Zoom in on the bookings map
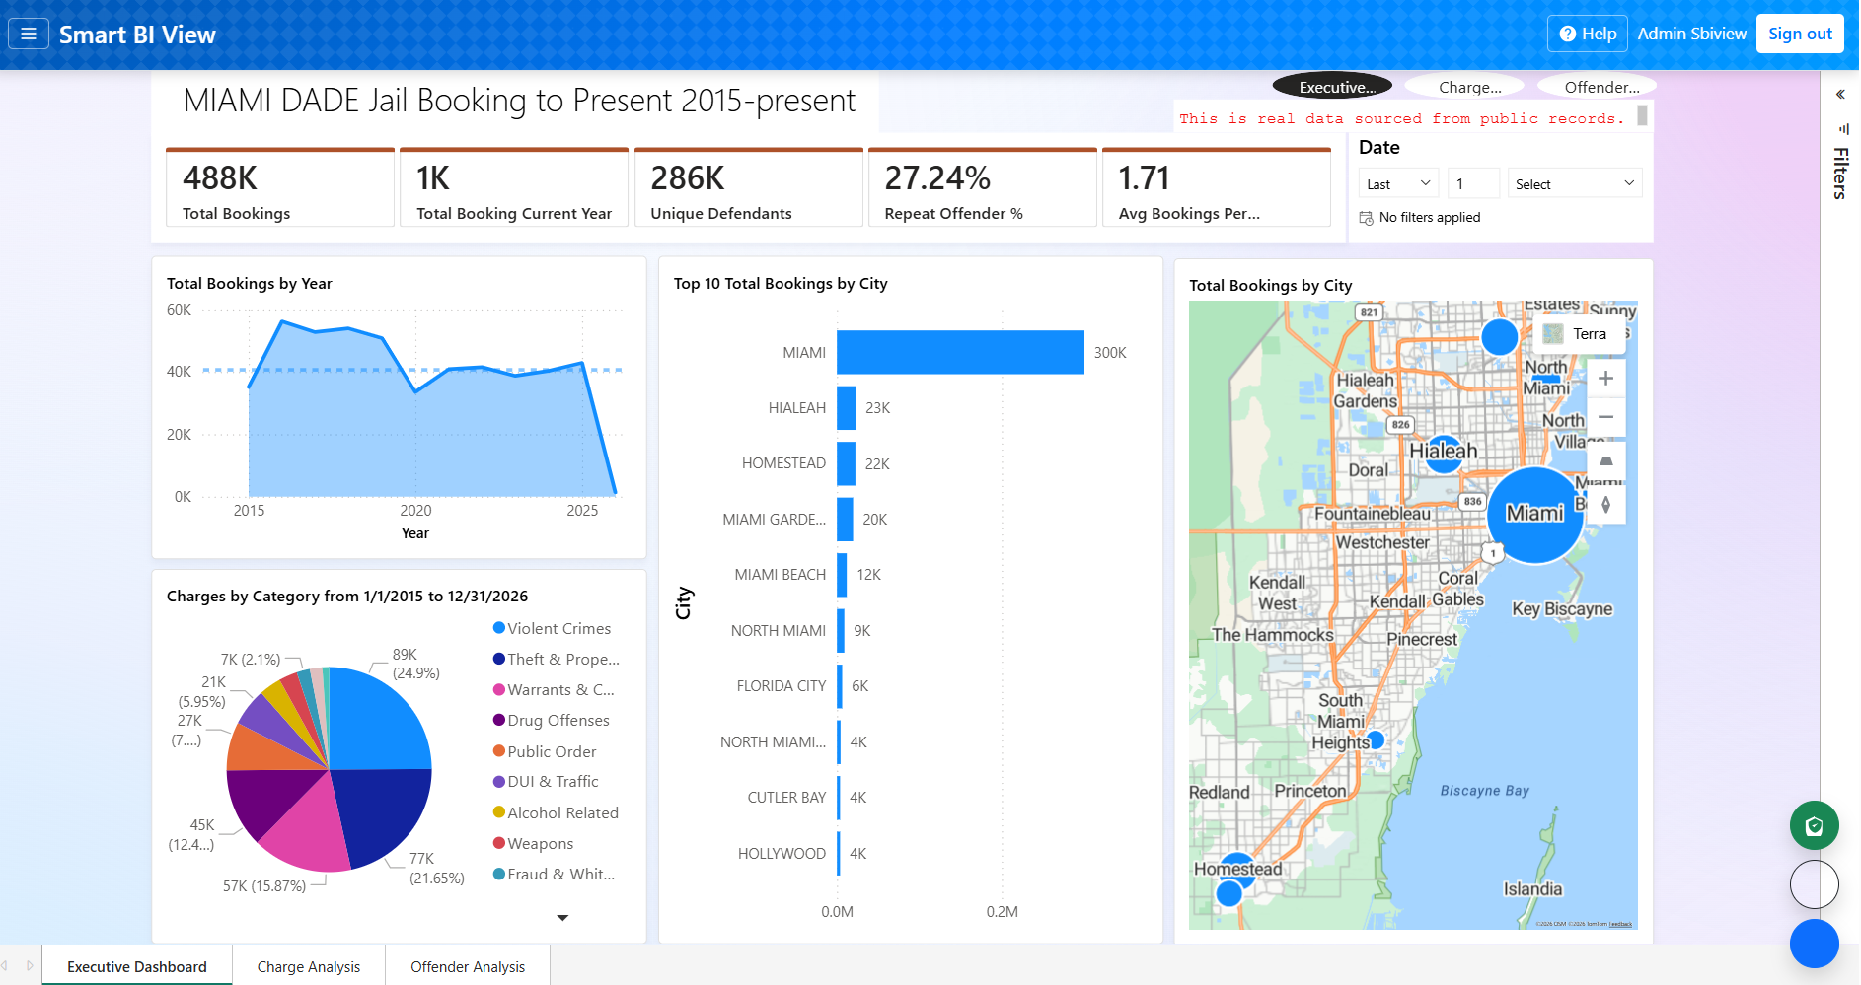Viewport: 1861px width, 985px height. click(x=1606, y=378)
